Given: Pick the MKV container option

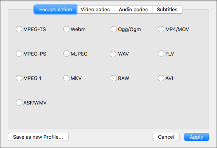Looking at the screenshot, I should tap(66, 78).
